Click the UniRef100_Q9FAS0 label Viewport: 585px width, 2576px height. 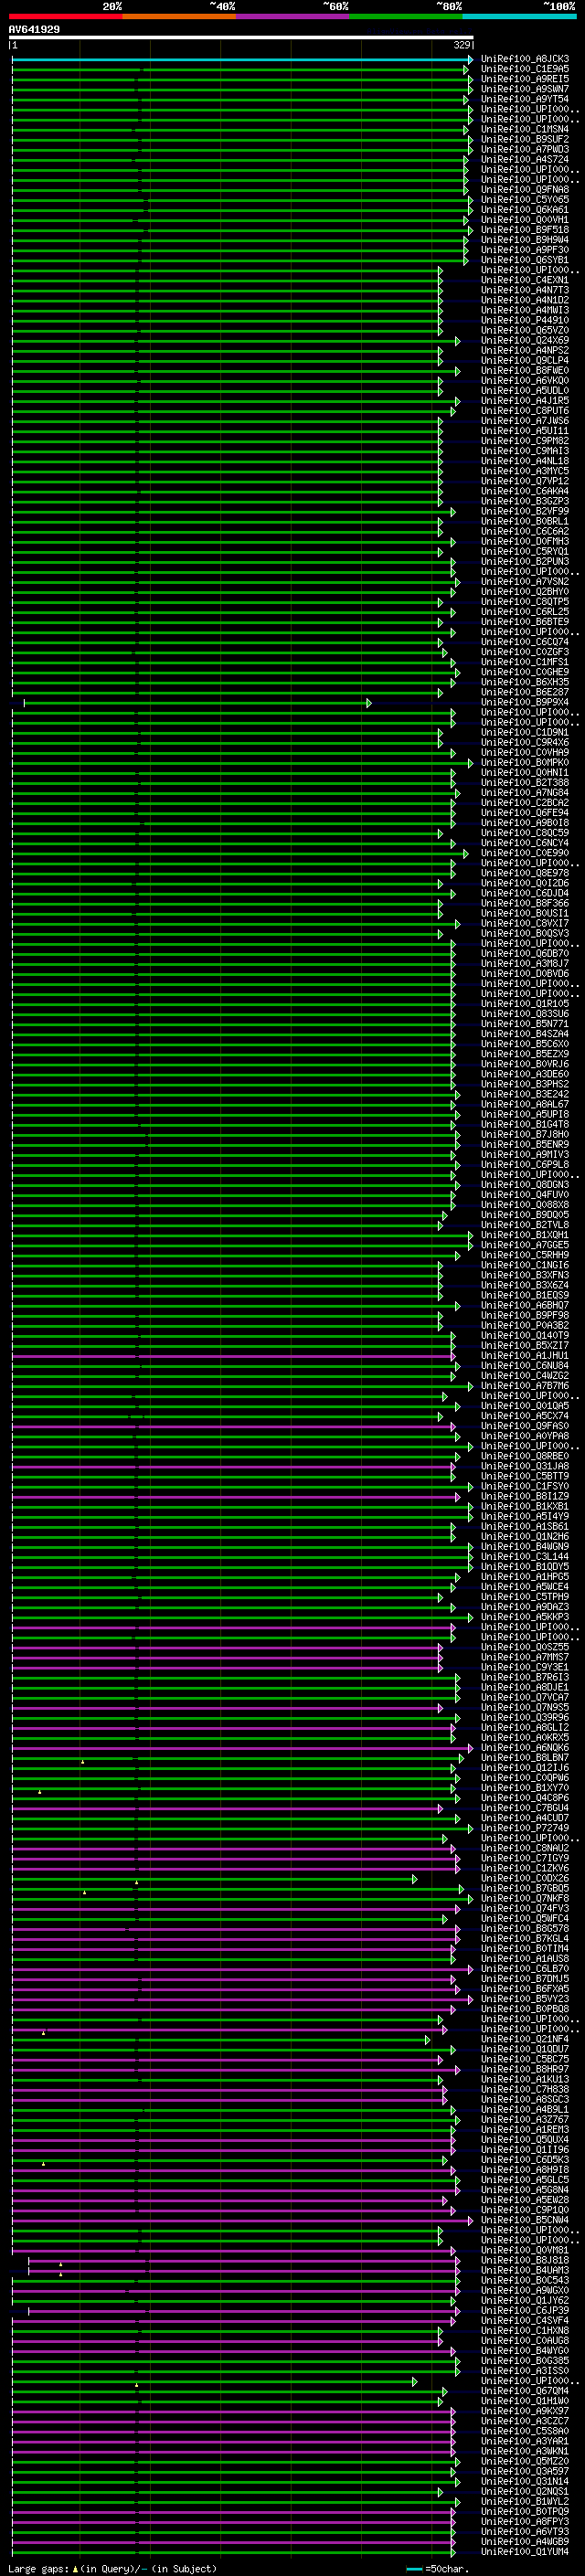coord(525,1426)
